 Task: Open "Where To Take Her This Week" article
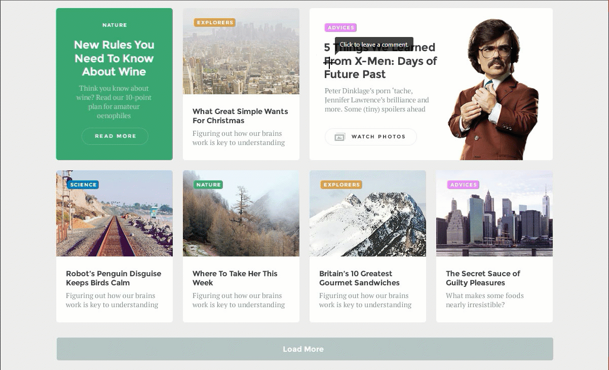235,278
